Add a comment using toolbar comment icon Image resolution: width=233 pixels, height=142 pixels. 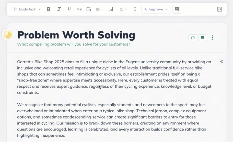coord(177,9)
